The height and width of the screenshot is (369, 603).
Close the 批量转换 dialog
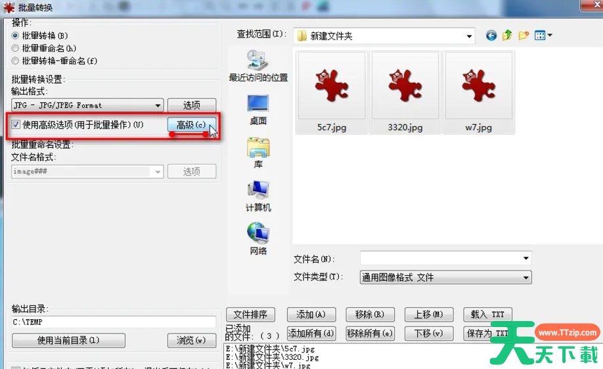point(592,5)
